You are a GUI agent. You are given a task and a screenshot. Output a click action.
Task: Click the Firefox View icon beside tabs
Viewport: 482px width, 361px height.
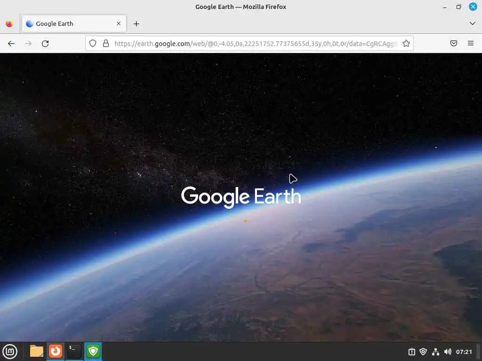point(9,24)
